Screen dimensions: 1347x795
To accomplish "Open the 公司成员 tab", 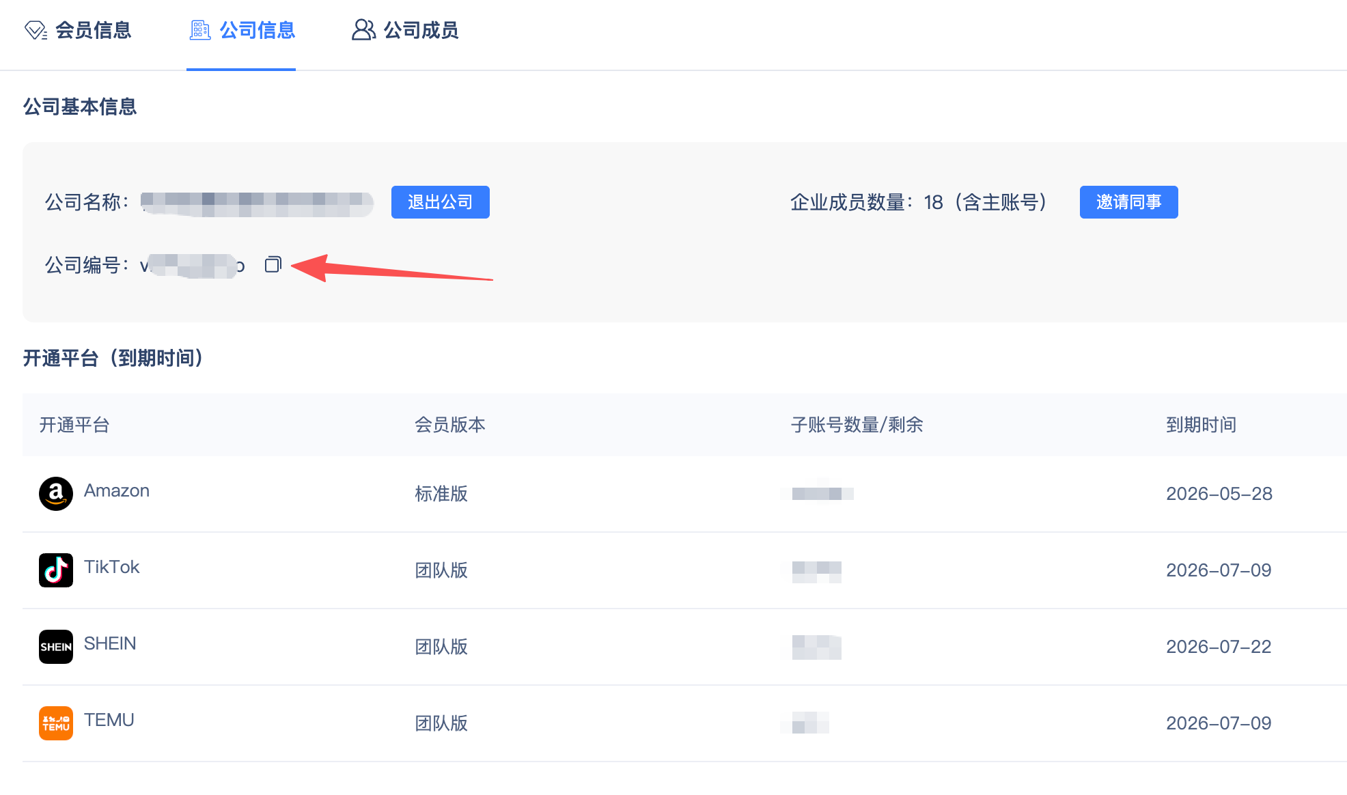I will point(421,31).
